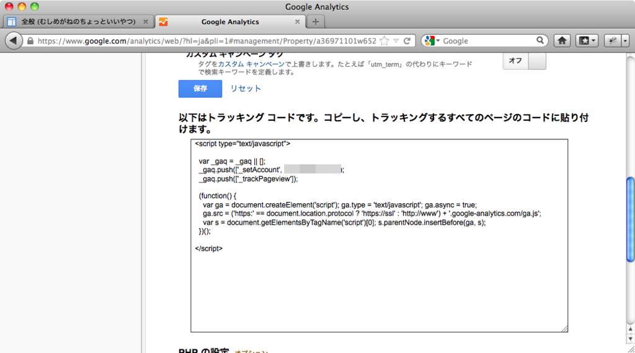Toggle the カスタム キャンペーン タグ オフ switch
The width and height of the screenshot is (635, 353).
[525, 61]
